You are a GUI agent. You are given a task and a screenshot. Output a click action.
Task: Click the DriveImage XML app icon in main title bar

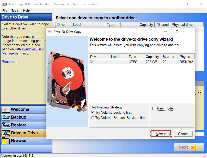tap(3, 4)
